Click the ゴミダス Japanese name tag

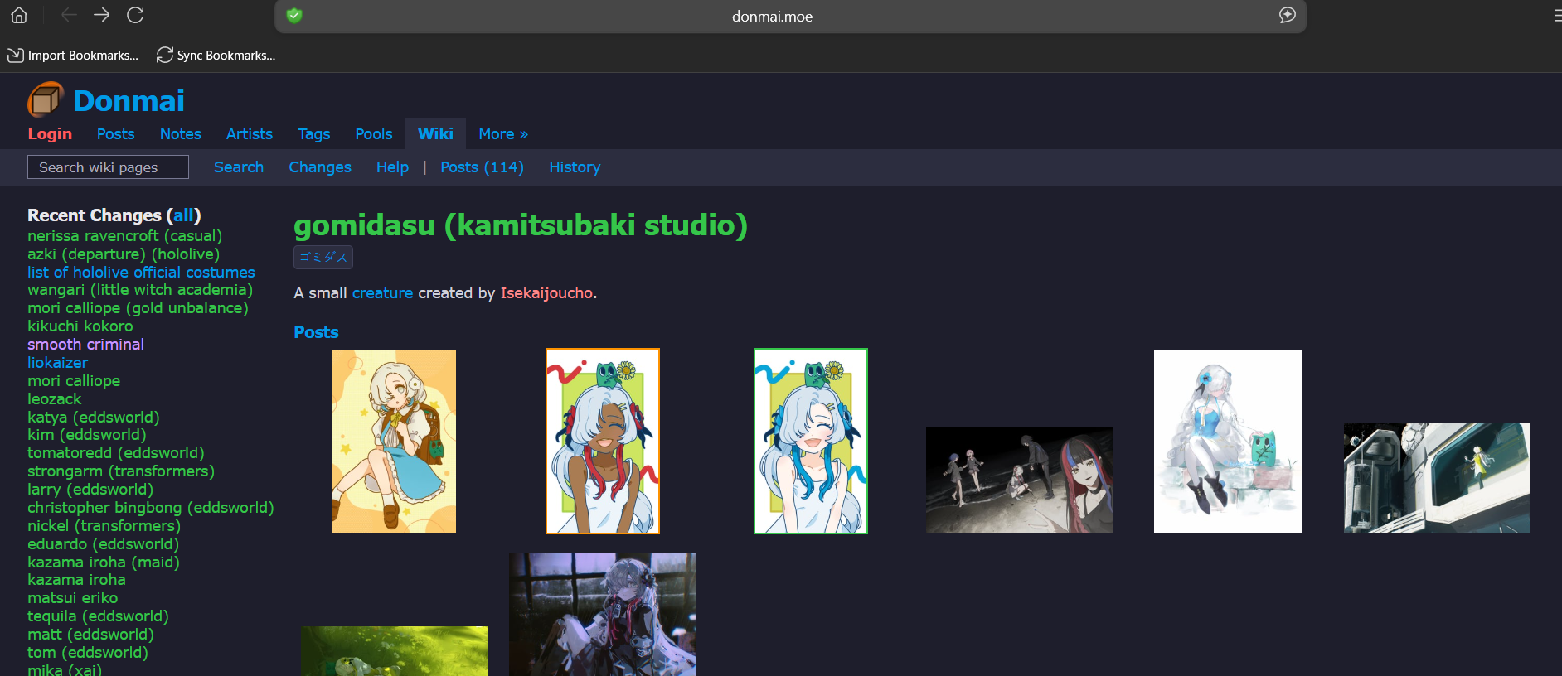[323, 258]
